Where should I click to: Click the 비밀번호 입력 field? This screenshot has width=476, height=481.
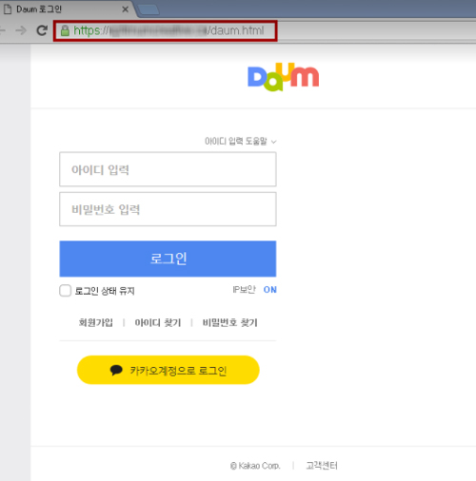pos(168,209)
